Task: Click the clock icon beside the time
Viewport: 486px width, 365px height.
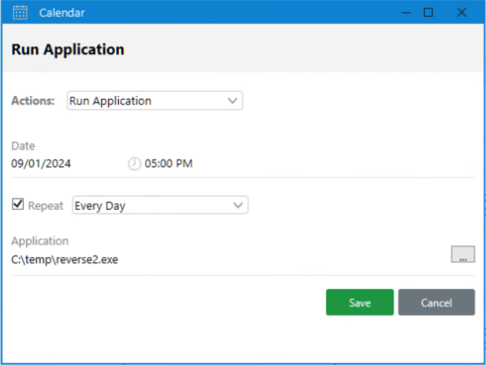Action: click(x=134, y=164)
